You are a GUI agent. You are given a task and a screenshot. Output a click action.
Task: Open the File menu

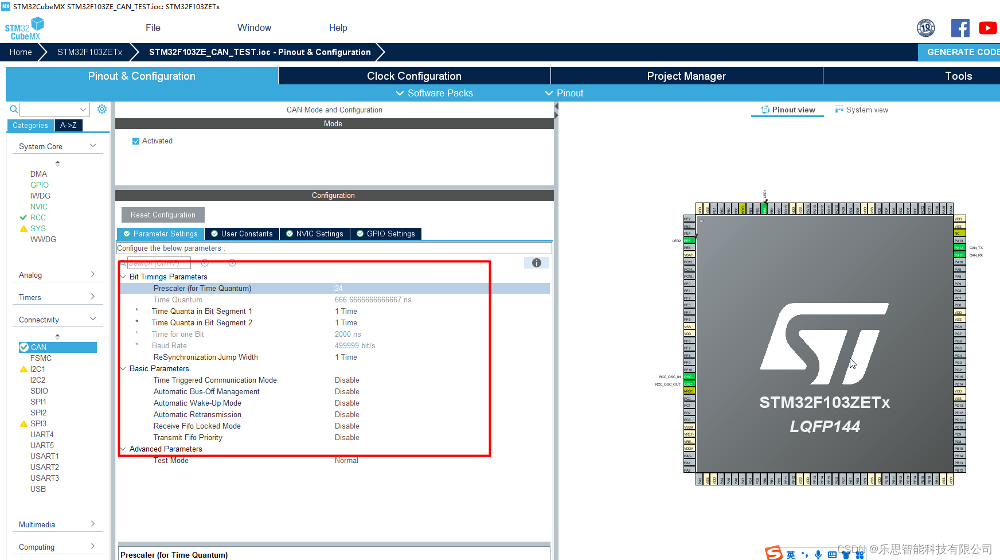click(x=153, y=28)
